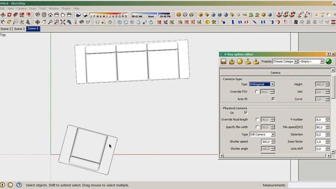Enable Specify film width checkbox
Image resolution: width=336 pixels, height=189 pixels.
pyautogui.click(x=257, y=127)
